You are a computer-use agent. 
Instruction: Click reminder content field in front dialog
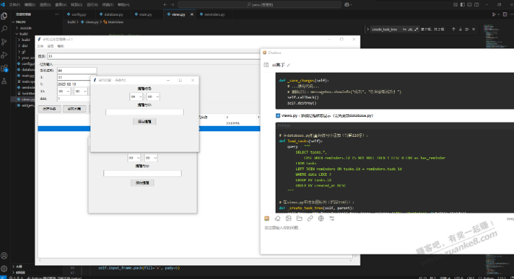pyautogui.click(x=144, y=112)
